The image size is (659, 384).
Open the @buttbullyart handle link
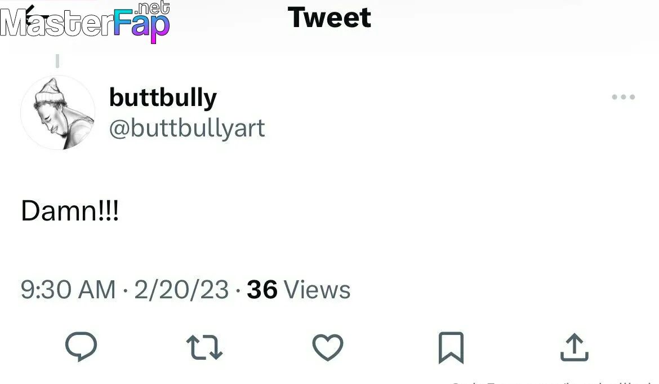coord(187,128)
